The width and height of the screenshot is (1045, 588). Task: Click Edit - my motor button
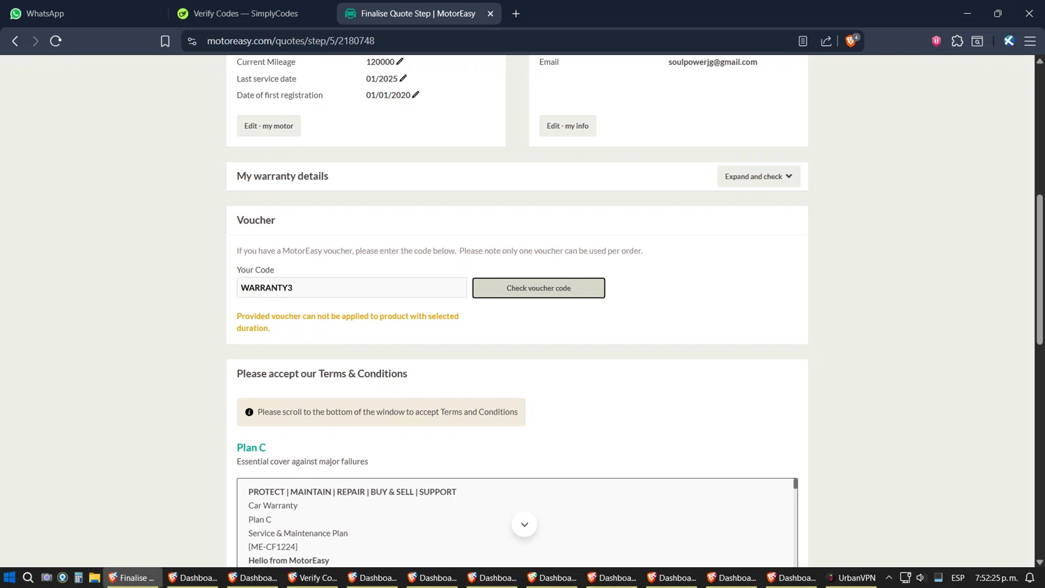269,126
